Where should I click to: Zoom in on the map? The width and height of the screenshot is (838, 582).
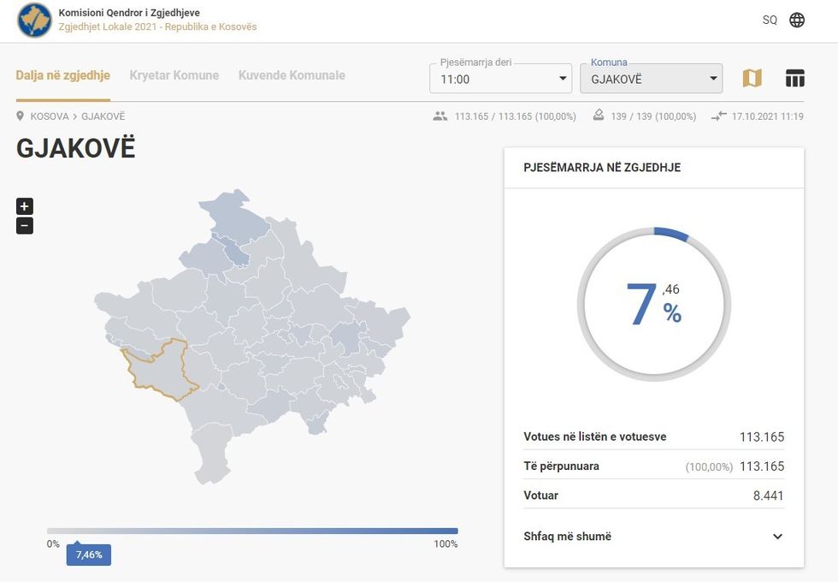point(25,206)
